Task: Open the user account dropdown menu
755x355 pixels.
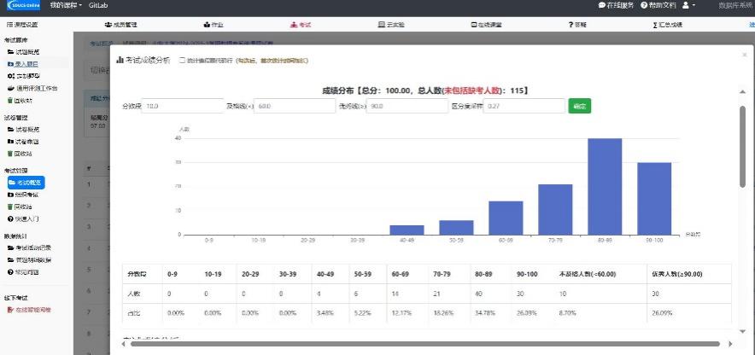Action: coord(688,6)
